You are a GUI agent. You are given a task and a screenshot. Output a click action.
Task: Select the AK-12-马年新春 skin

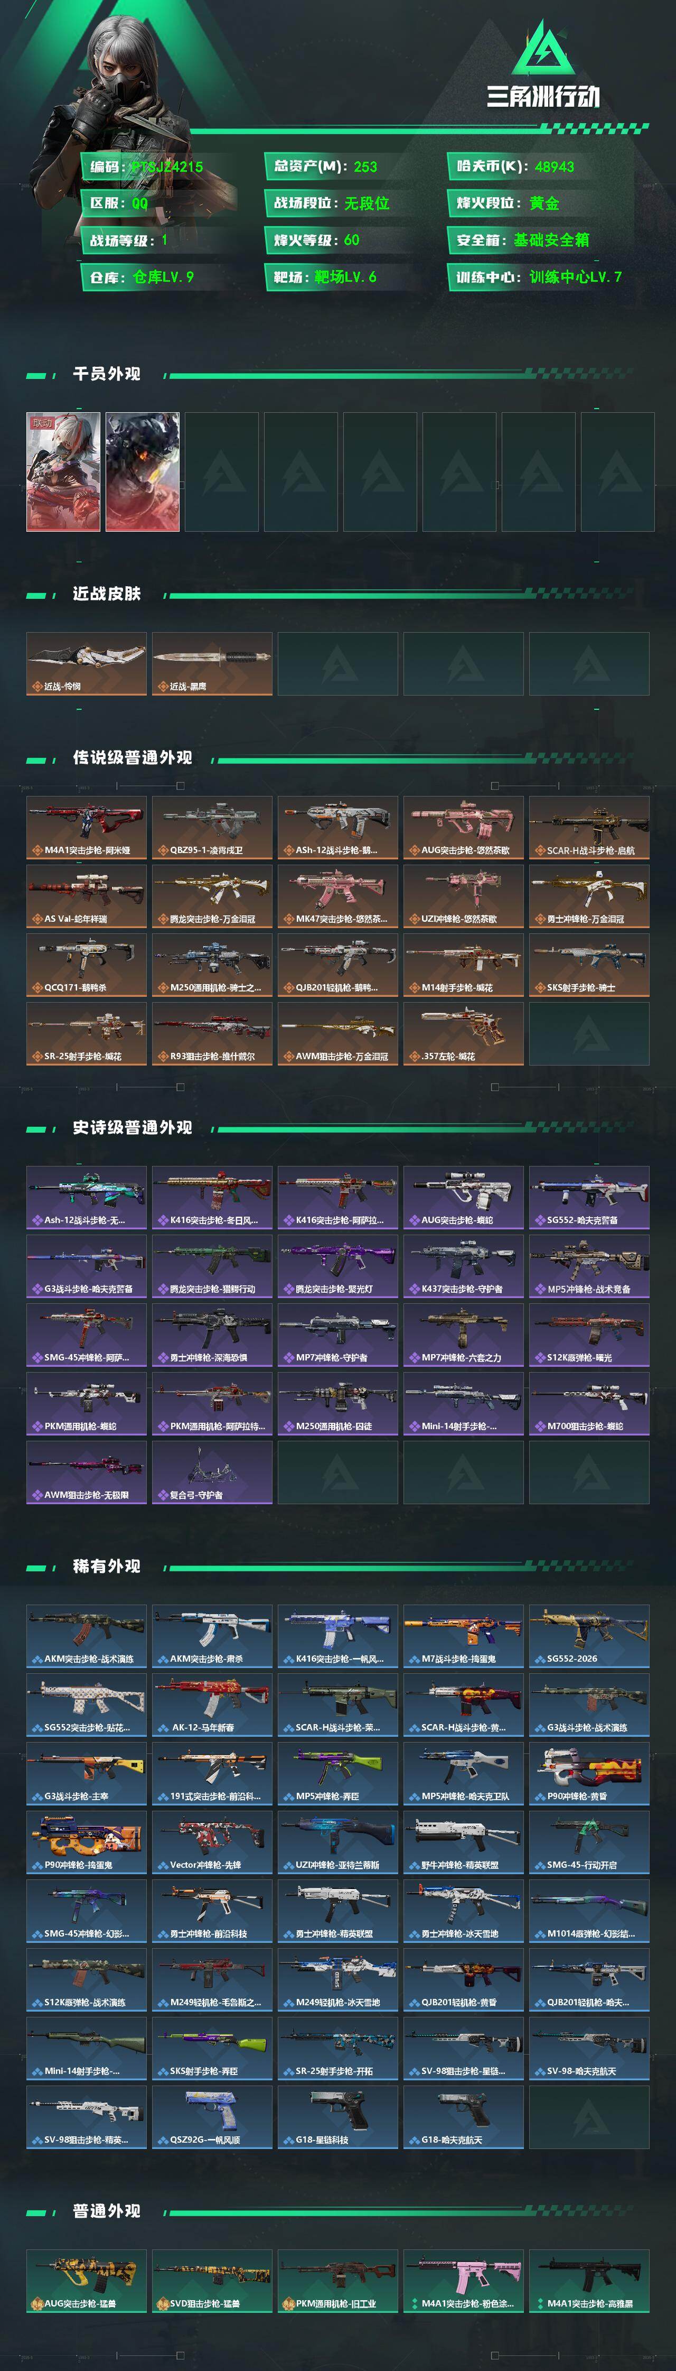tap(212, 1705)
